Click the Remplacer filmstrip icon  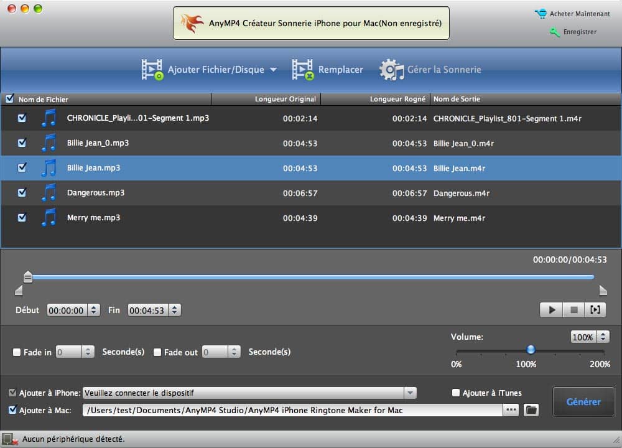click(303, 70)
